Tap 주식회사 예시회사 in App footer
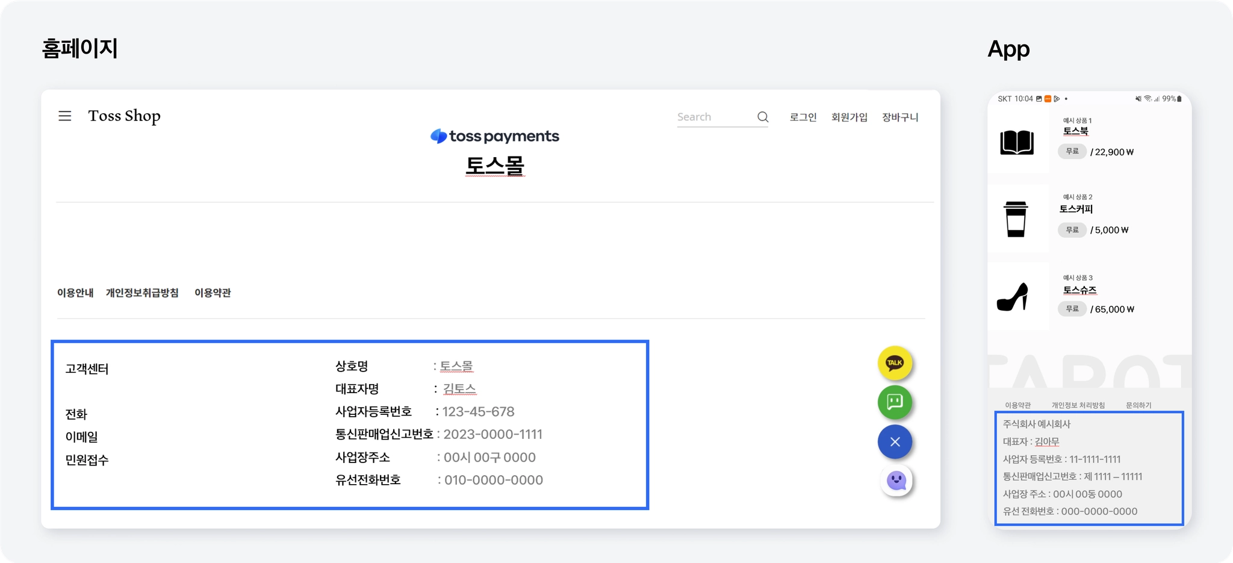 1037,424
